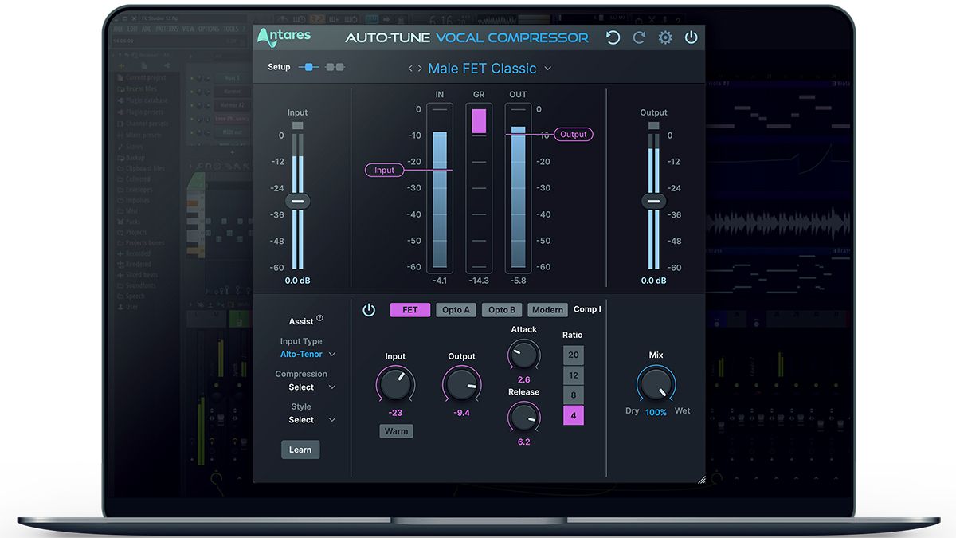Click the Release knob
The height and width of the screenshot is (538, 956).
pyautogui.click(x=523, y=417)
